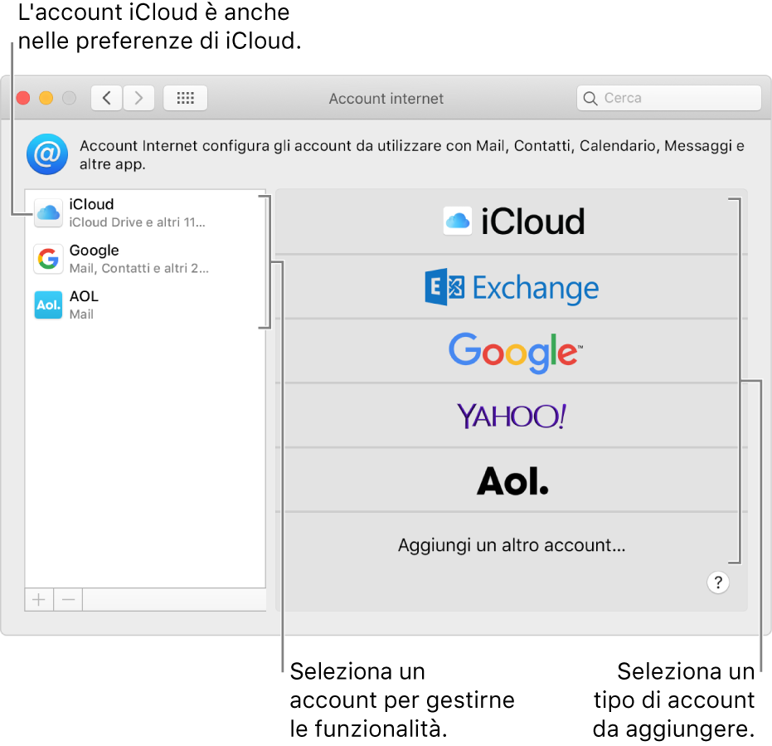This screenshot has height=746, width=772.
Task: Click the forward navigation arrow
Action: (x=138, y=98)
